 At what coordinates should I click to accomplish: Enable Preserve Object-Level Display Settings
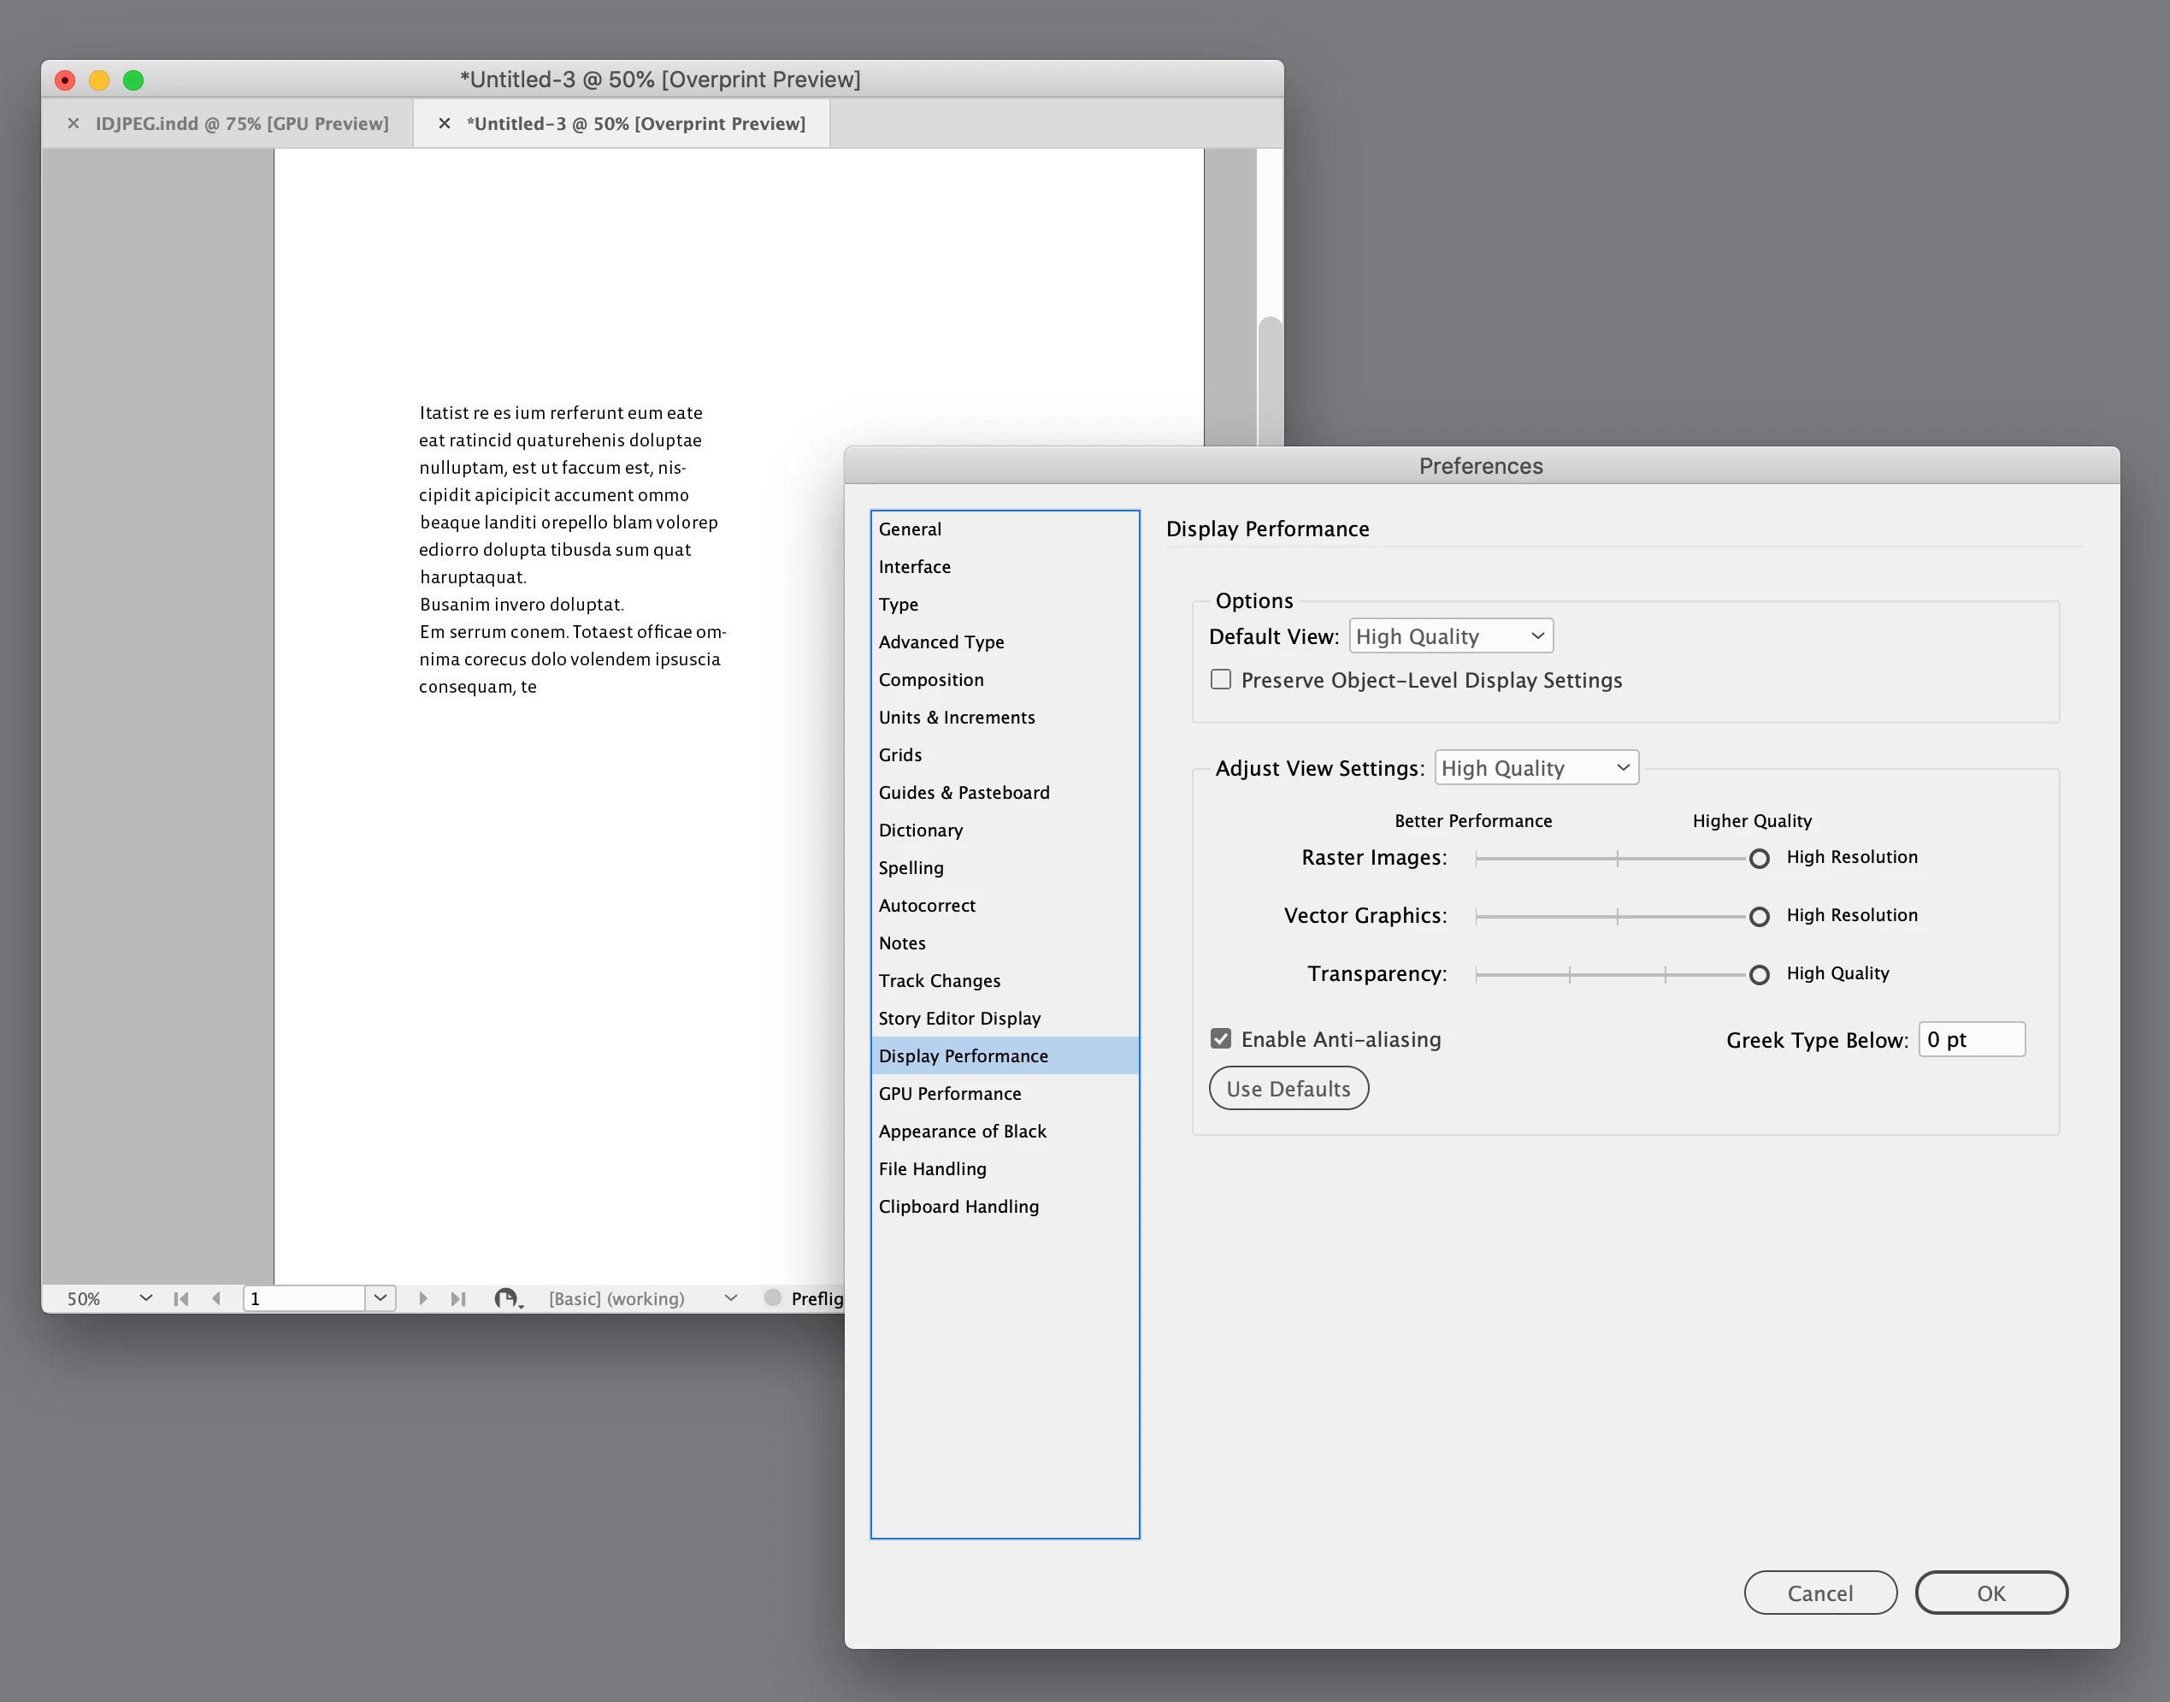(1220, 680)
